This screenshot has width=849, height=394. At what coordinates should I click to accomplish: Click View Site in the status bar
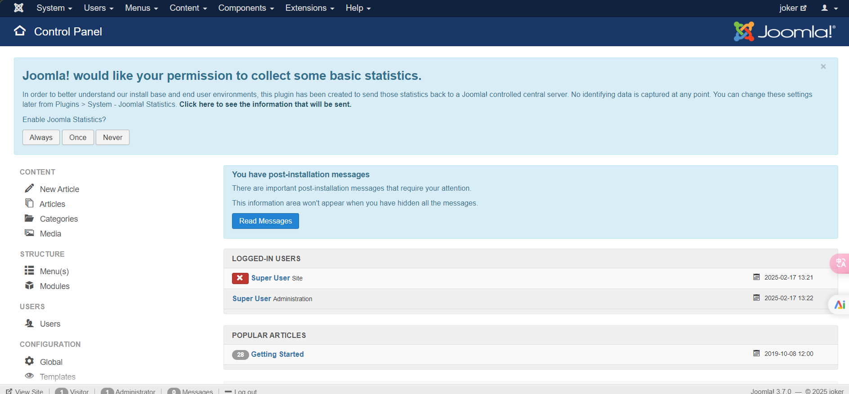29,391
